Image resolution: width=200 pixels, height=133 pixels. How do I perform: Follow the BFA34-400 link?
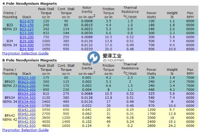(27, 102)
